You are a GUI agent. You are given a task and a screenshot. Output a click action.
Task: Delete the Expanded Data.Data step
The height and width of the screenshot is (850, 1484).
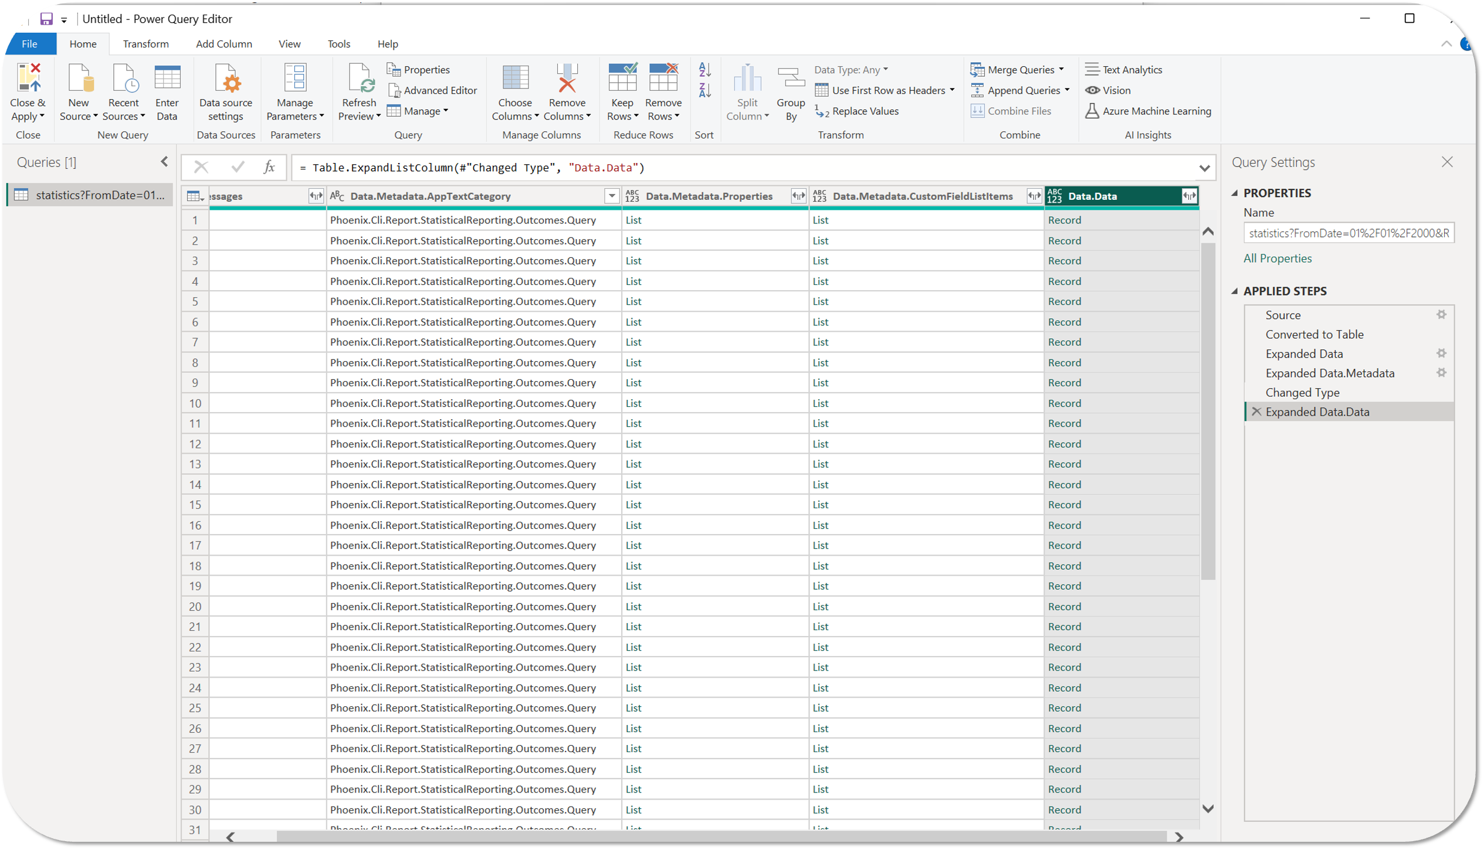pyautogui.click(x=1256, y=412)
